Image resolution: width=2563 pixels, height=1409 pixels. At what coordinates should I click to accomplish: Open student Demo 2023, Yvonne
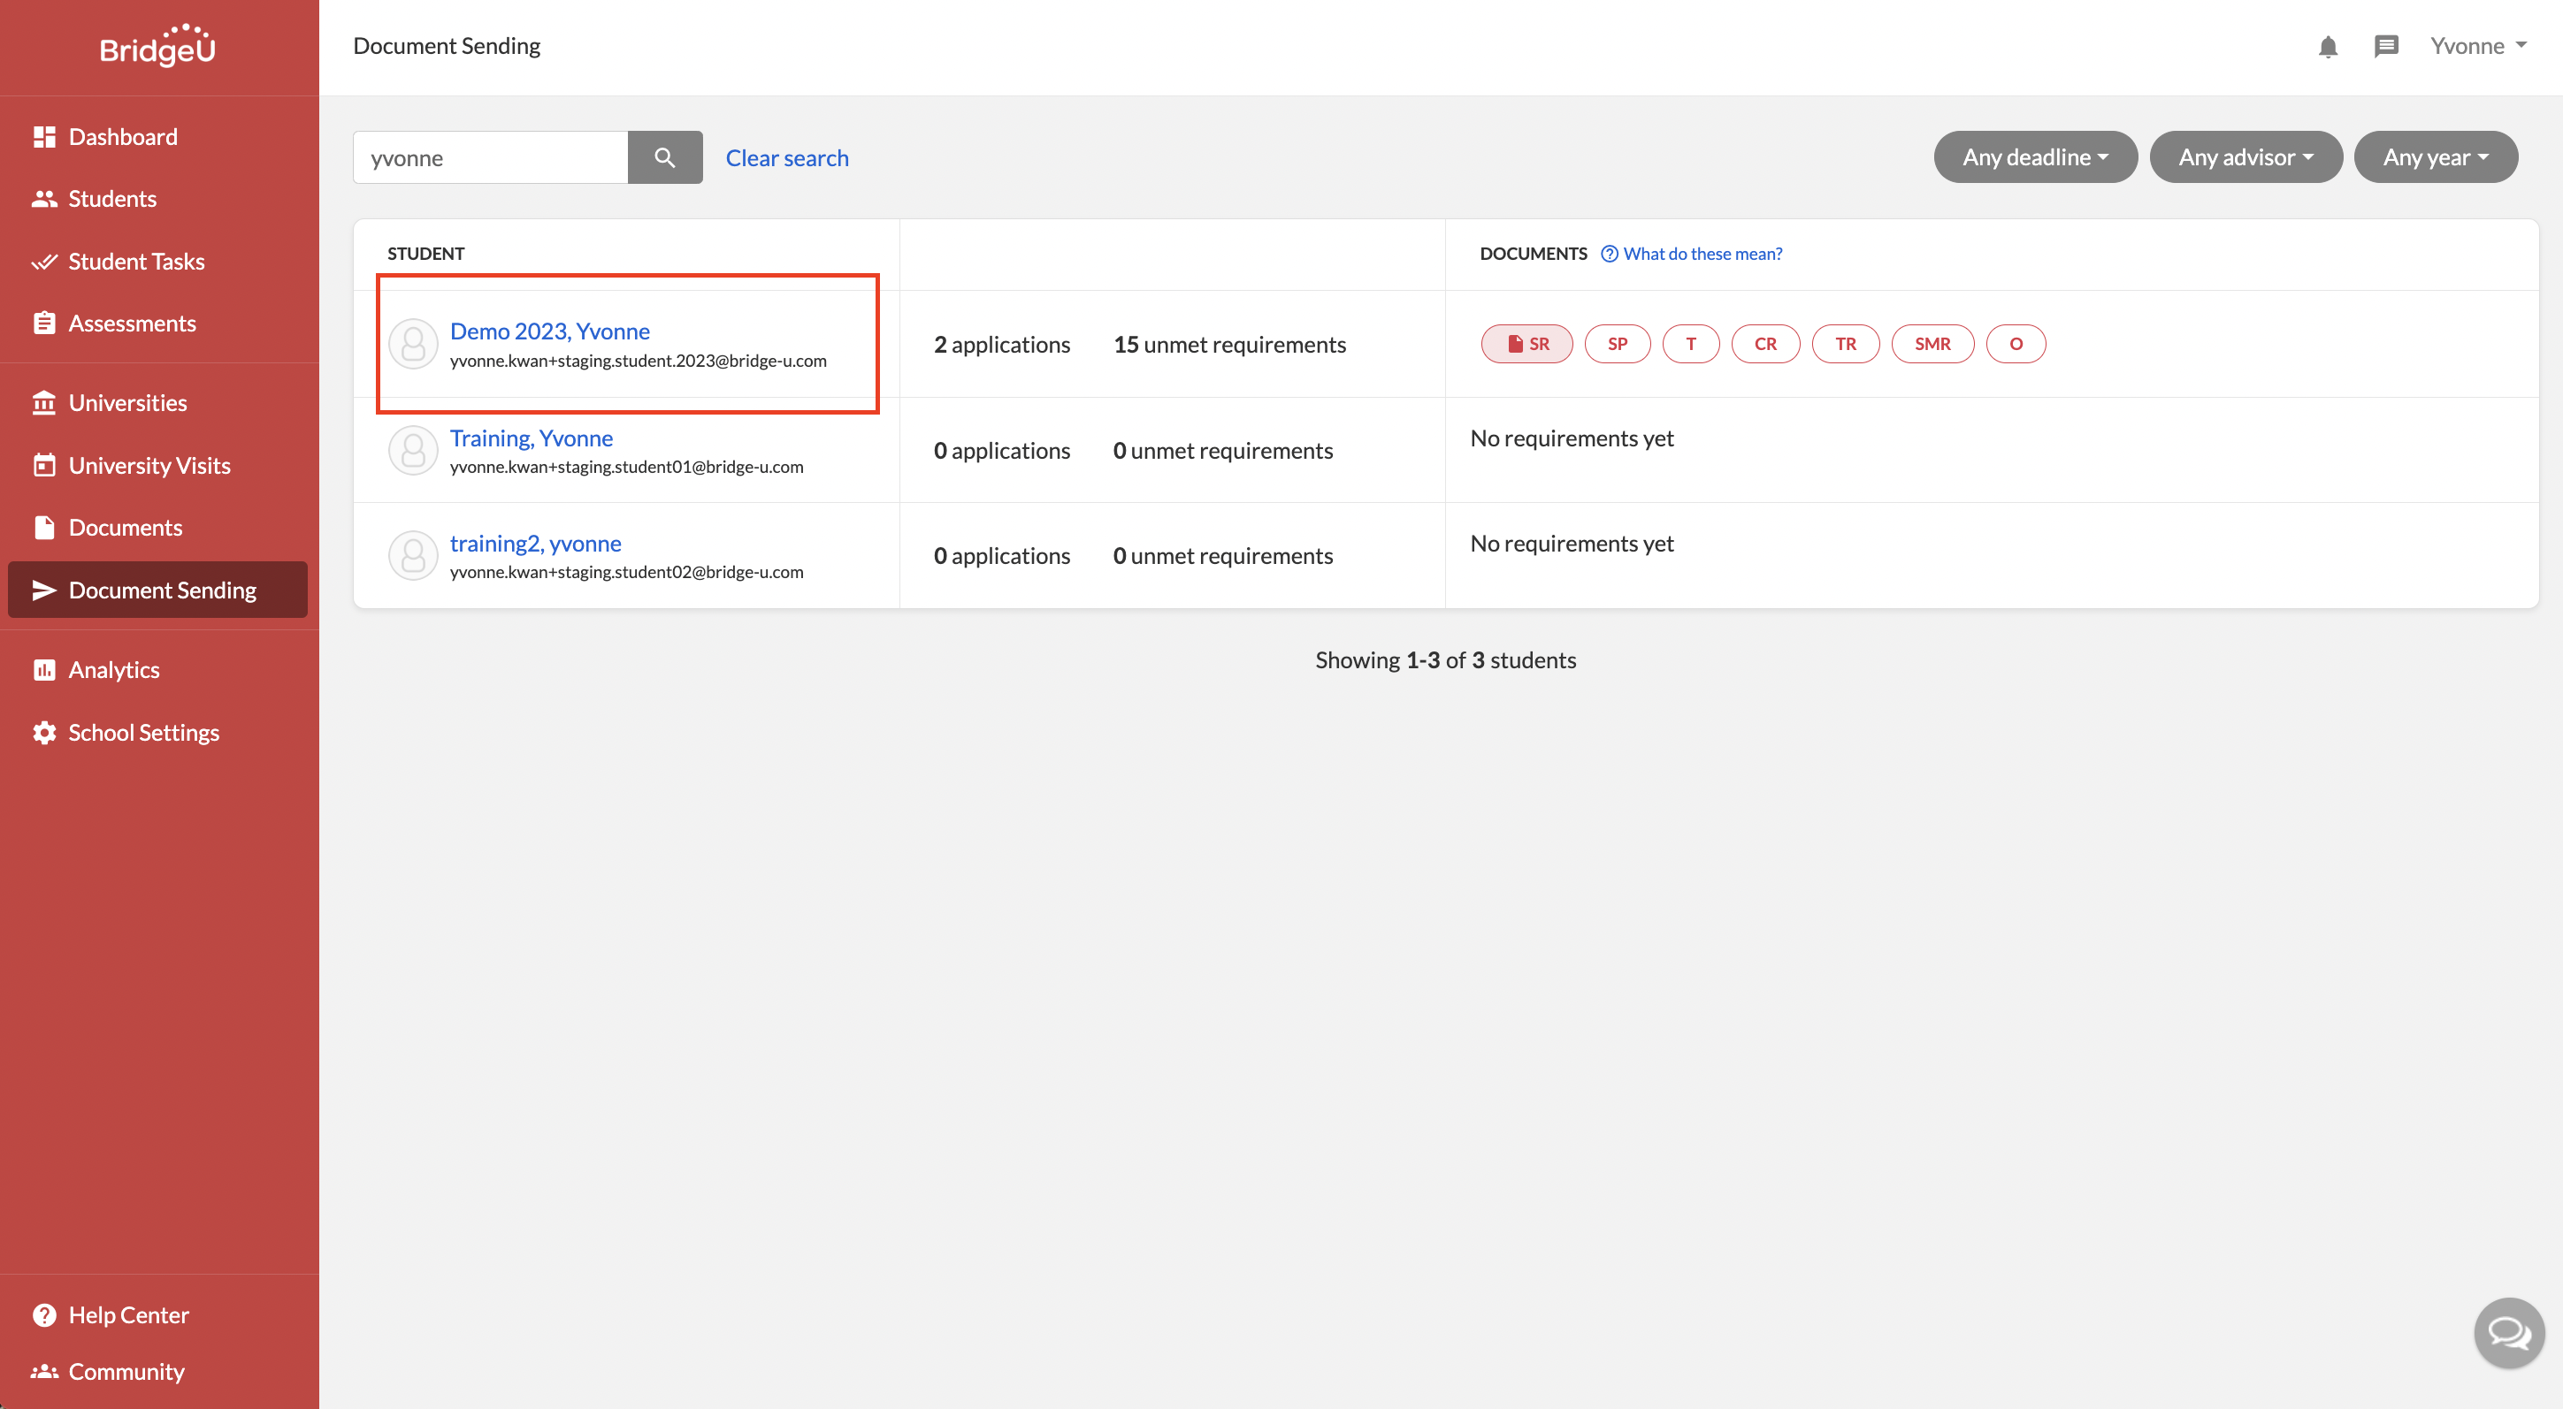[549, 331]
